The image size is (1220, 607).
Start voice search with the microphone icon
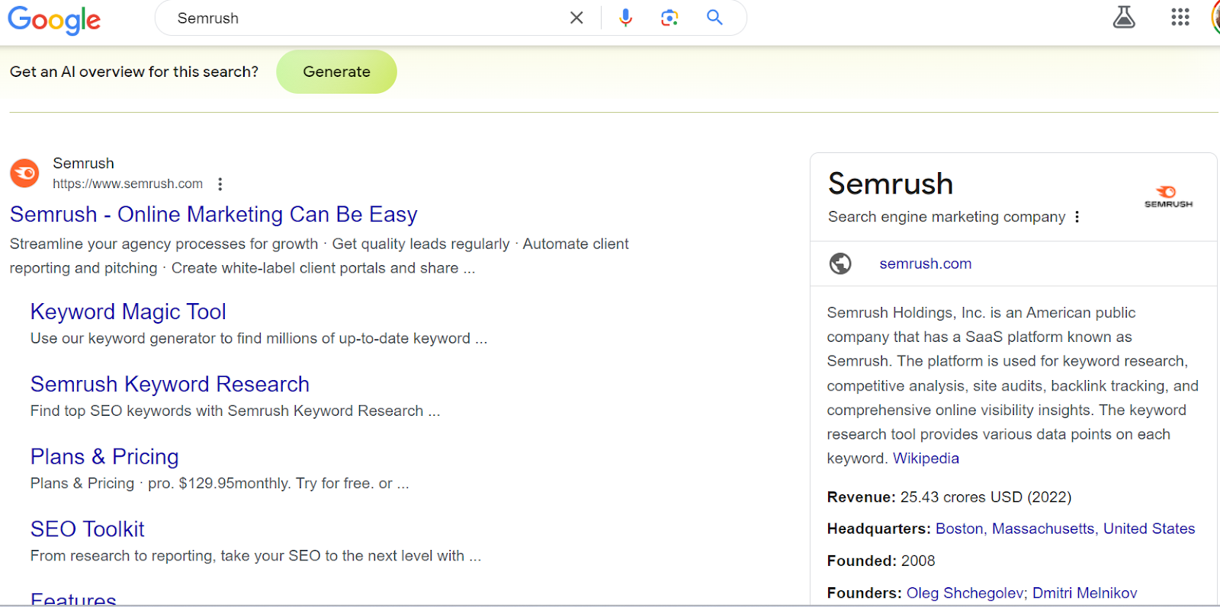tap(625, 18)
